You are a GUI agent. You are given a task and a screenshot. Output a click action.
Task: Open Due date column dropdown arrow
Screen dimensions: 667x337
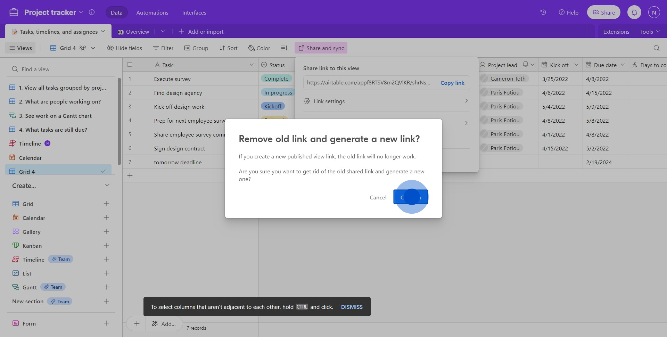pos(623,65)
